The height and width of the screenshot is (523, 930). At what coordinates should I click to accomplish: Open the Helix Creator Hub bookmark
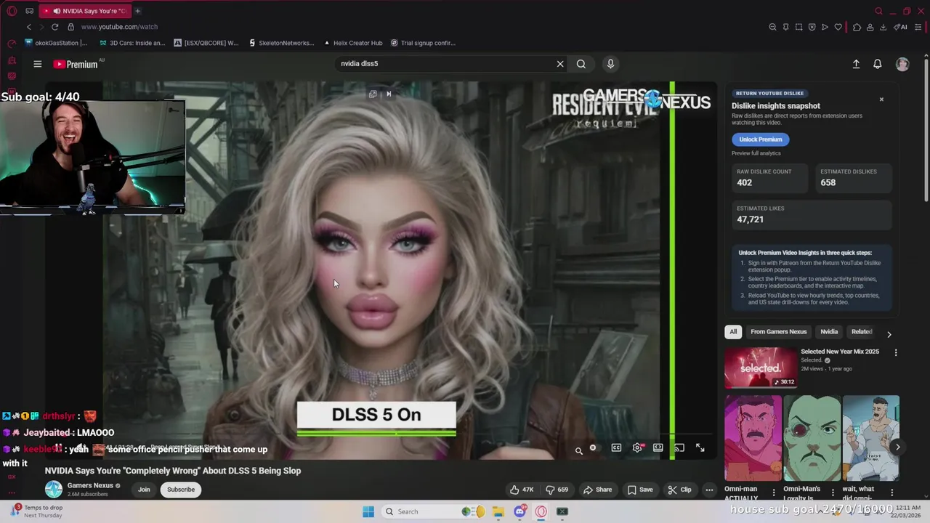coord(353,43)
